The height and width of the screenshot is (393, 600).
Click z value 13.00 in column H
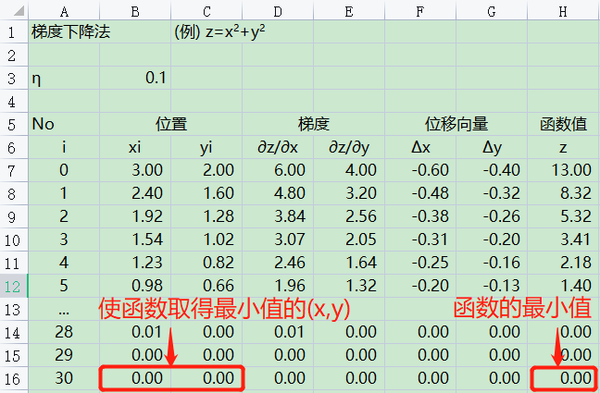click(563, 169)
